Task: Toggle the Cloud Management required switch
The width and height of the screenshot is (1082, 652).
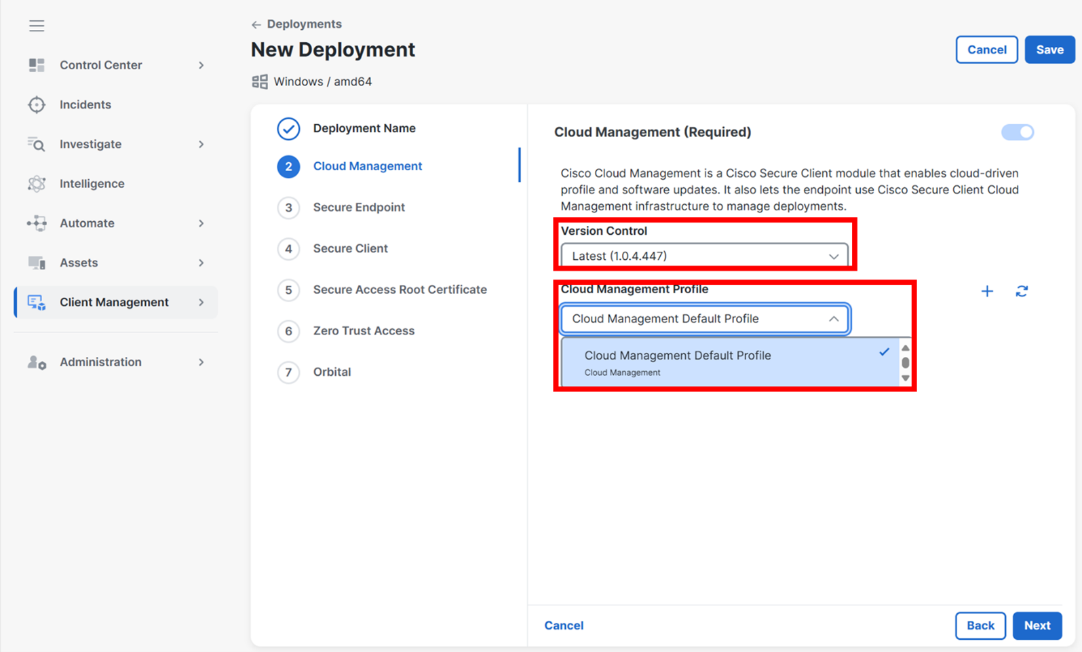Action: pyautogui.click(x=1017, y=132)
